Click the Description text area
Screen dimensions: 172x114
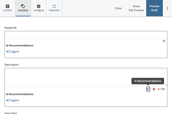[x=86, y=77]
